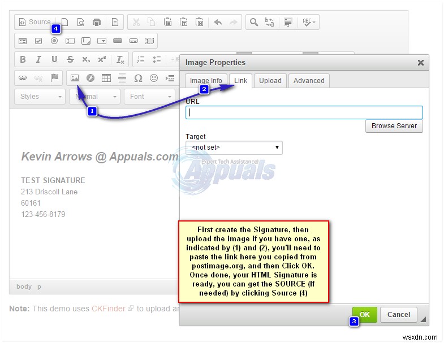Click the Unlink icon
Image resolution: width=444 pixels, height=343 pixels.
click(x=38, y=78)
